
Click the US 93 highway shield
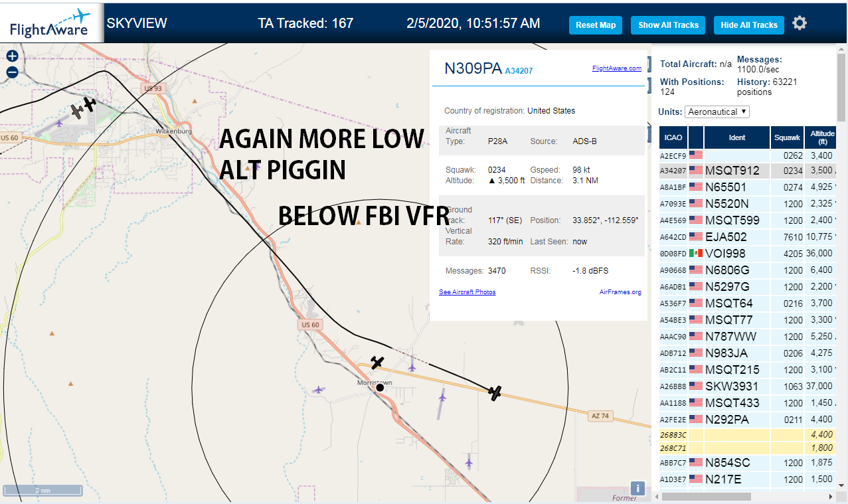tap(153, 88)
